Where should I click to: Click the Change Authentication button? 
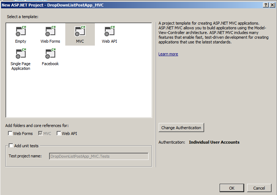(181, 128)
